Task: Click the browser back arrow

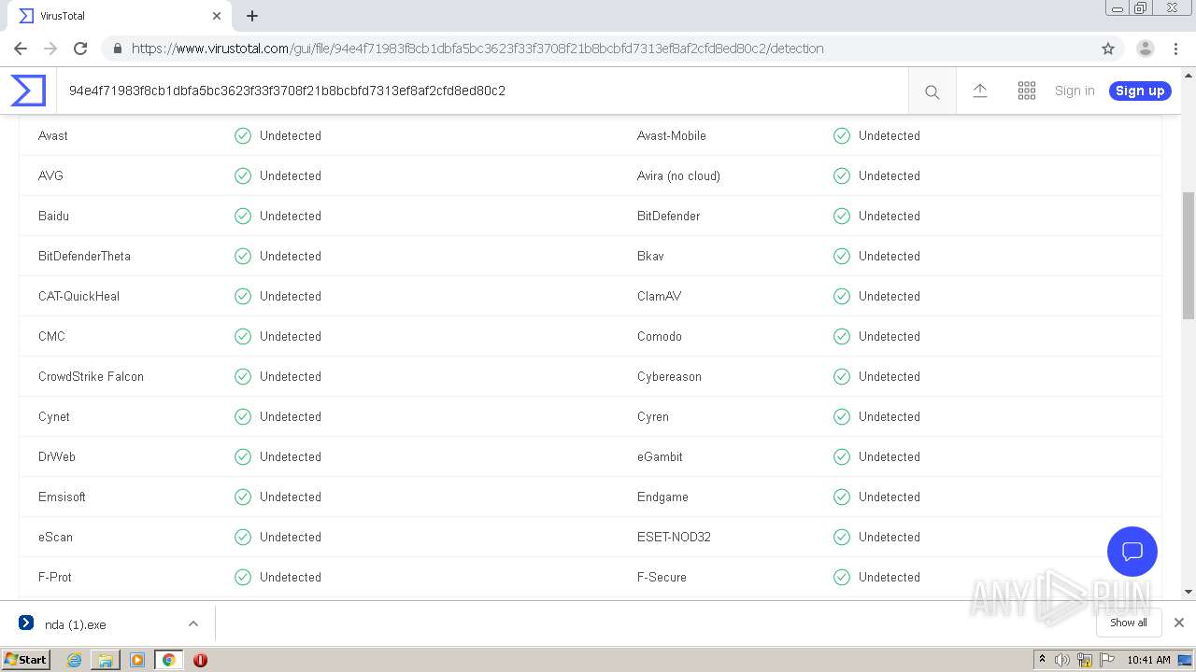Action: click(x=21, y=49)
